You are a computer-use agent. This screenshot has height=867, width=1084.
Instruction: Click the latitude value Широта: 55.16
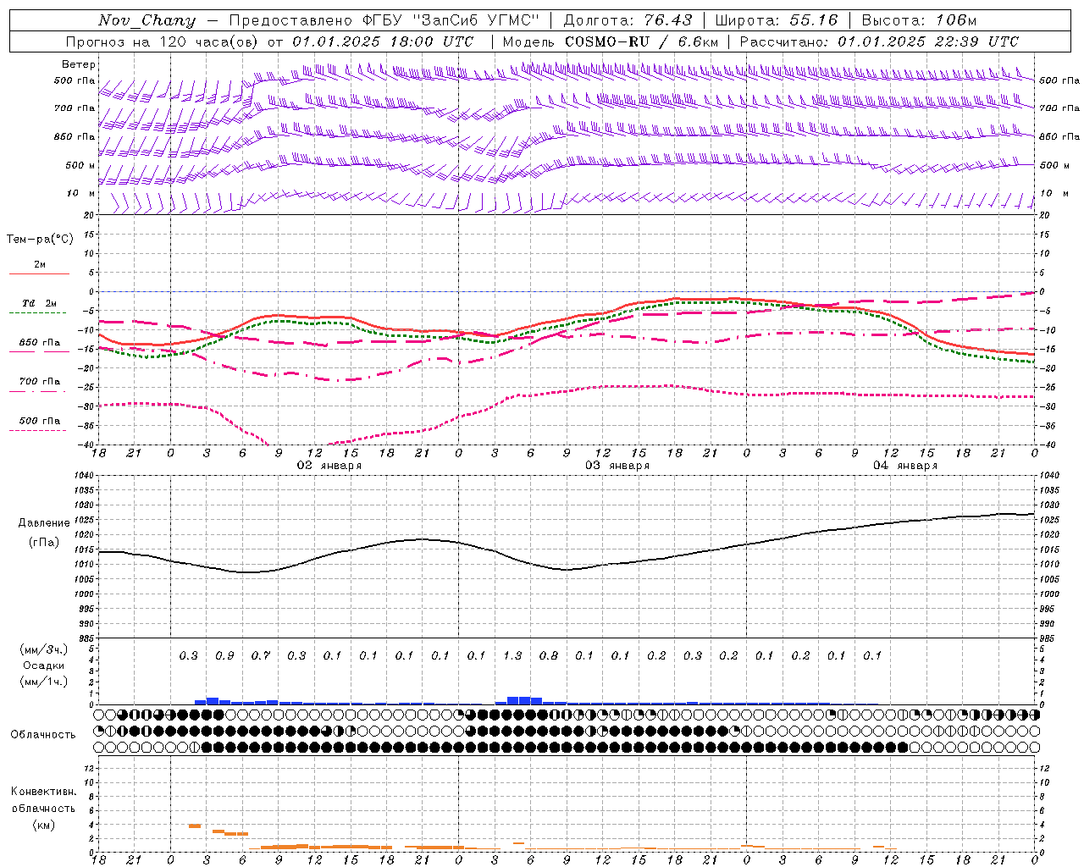click(777, 20)
